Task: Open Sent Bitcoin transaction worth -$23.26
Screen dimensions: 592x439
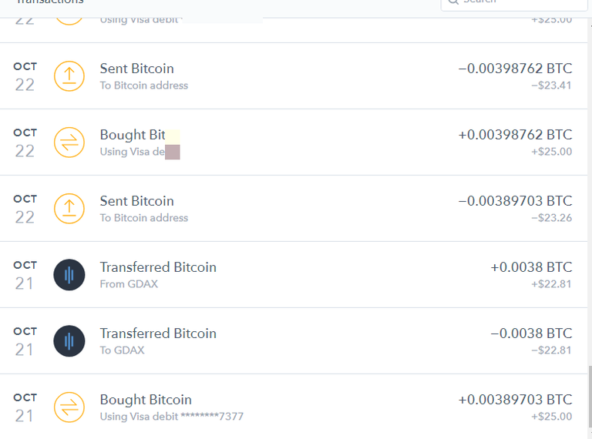Action: 294,209
